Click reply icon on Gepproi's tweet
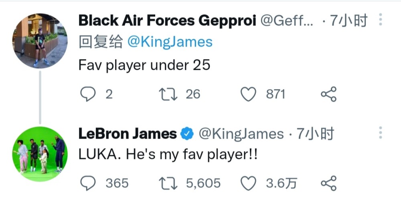Image resolution: width=401 pixels, height=199 pixels. pos(88,94)
